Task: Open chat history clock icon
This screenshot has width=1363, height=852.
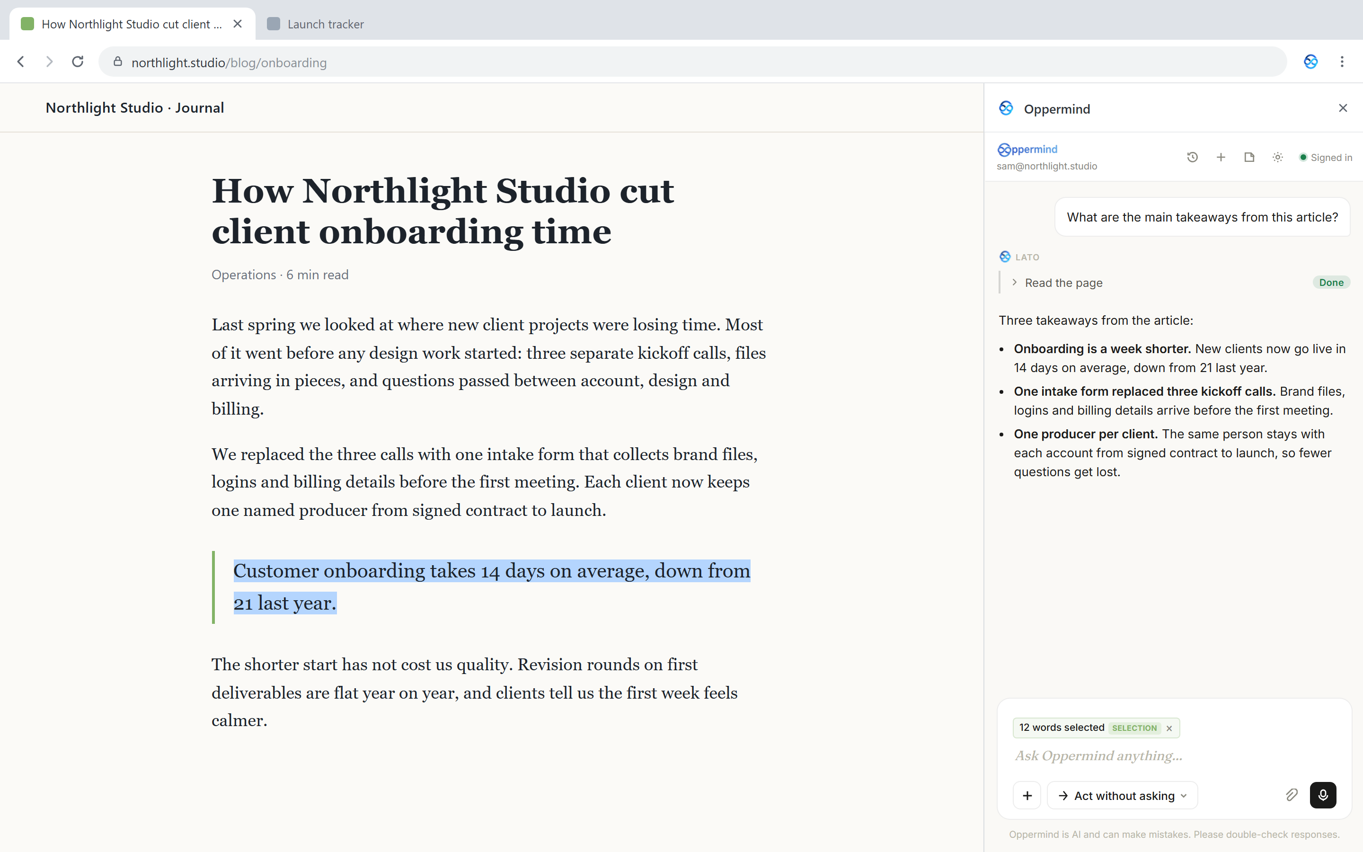Action: [x=1192, y=157]
